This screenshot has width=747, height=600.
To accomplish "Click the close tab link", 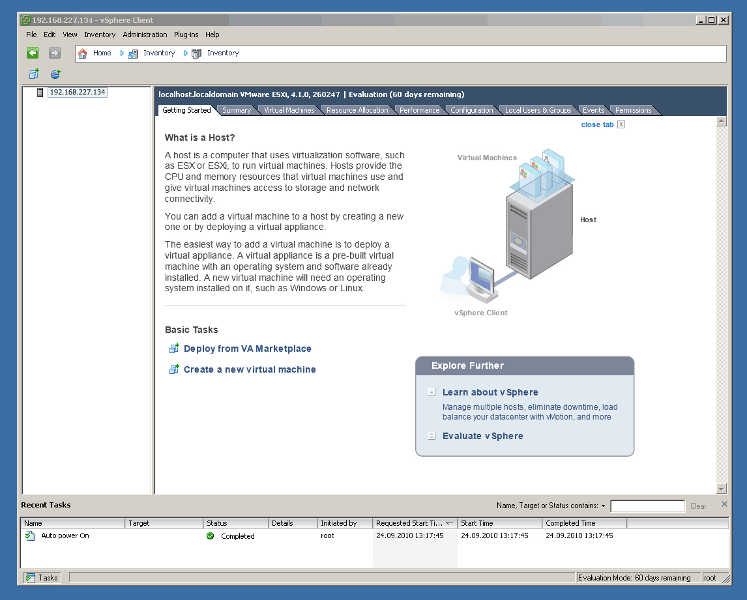I will pos(598,125).
